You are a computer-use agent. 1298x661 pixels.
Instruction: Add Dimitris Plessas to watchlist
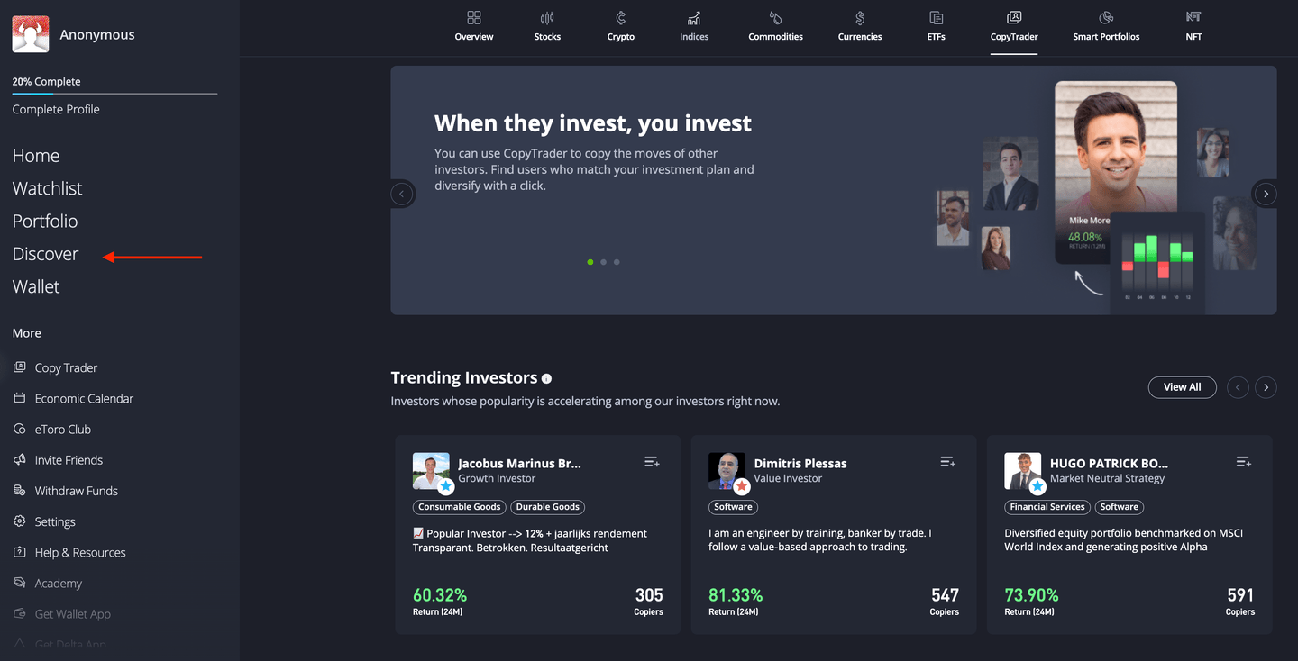click(947, 462)
